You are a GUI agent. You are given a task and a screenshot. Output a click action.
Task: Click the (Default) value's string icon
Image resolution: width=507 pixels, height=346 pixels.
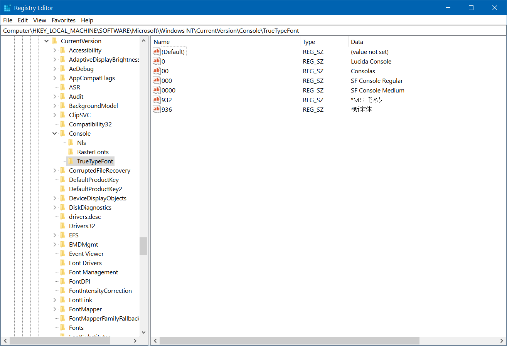pyautogui.click(x=157, y=51)
